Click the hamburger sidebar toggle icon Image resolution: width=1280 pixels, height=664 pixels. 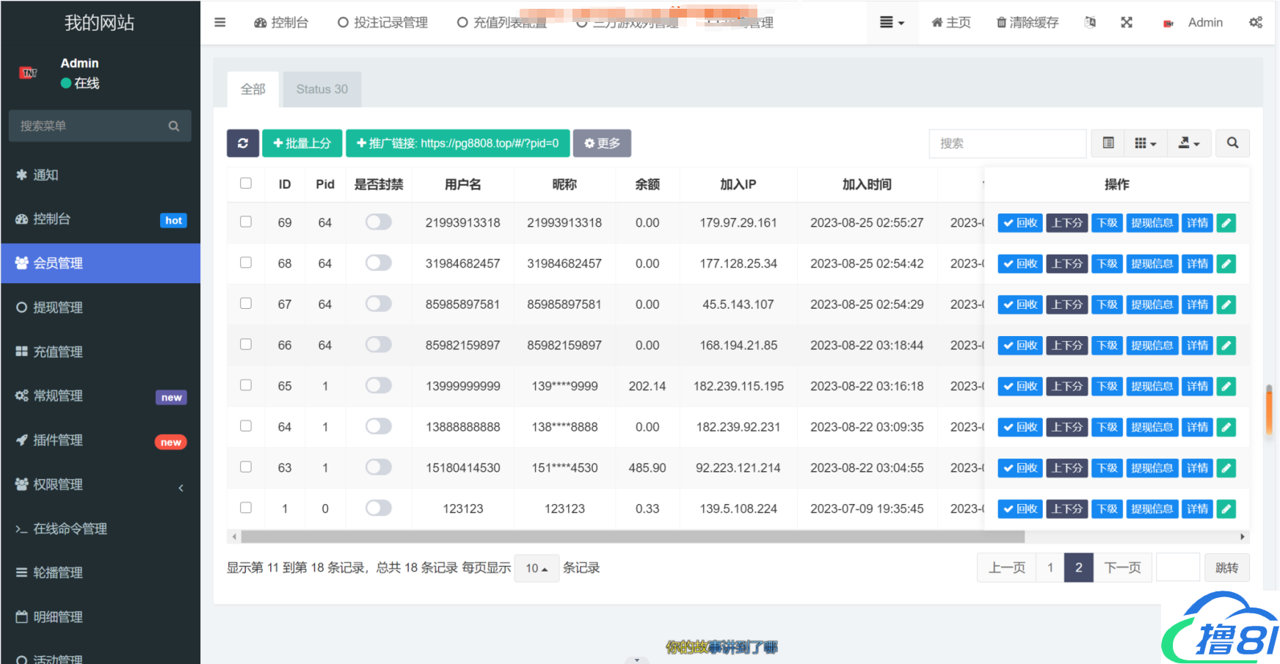pos(219,23)
